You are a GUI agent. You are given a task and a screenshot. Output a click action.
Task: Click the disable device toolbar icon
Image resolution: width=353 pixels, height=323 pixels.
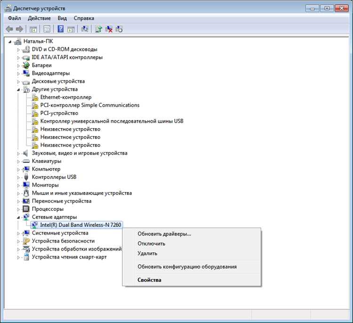click(119, 29)
